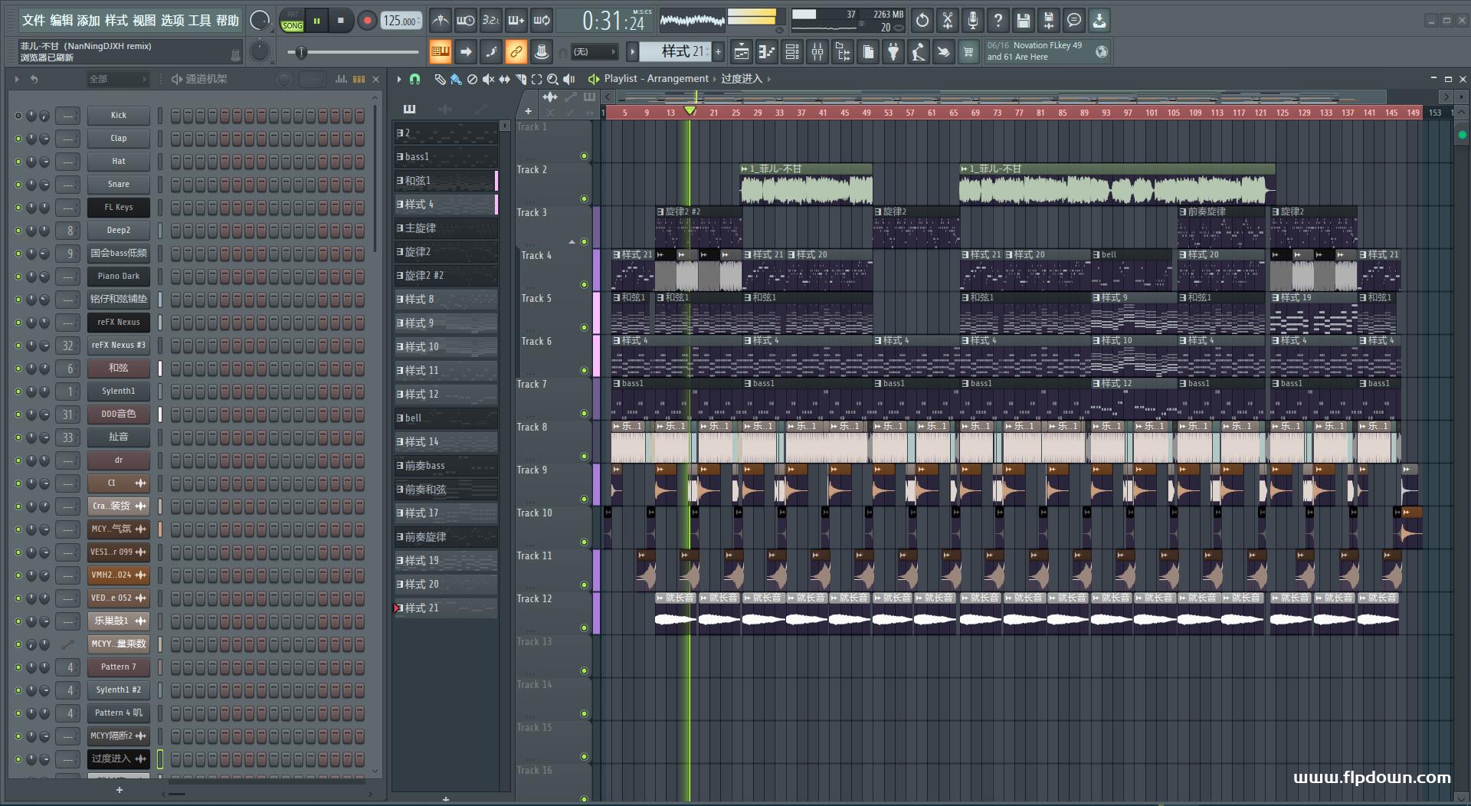This screenshot has width=1471, height=806.
Task: Select the pencil draw tool in Playlist
Action: (440, 79)
